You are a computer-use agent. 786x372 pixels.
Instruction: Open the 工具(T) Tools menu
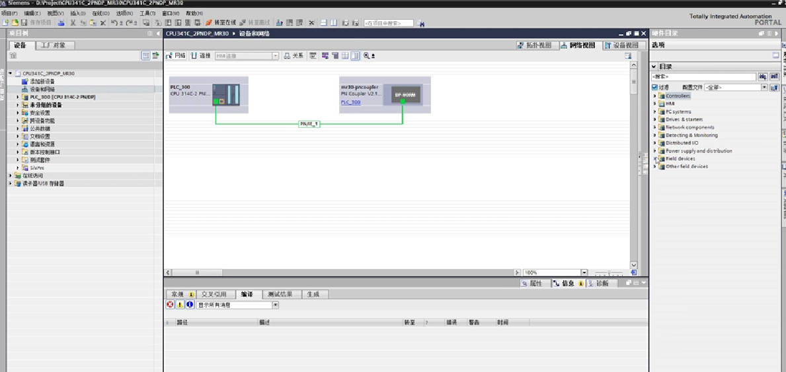tap(147, 13)
